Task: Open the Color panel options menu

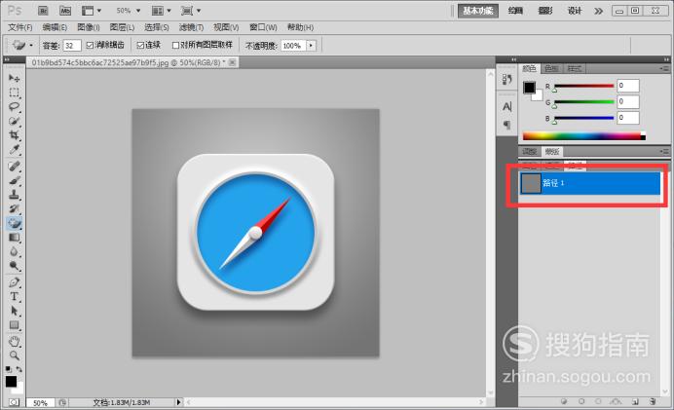Action: tap(664, 69)
